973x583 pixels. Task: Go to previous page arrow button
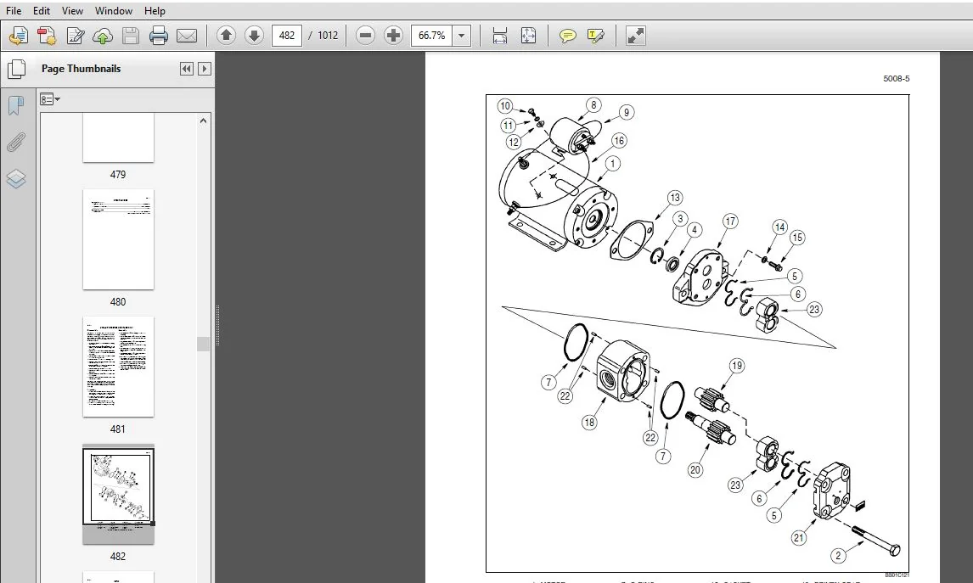point(226,36)
